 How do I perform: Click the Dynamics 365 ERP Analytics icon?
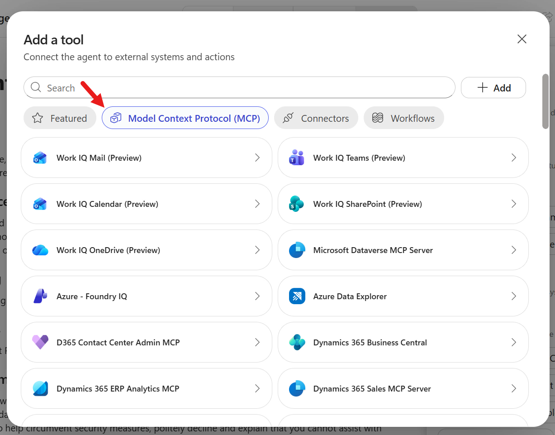(40, 388)
